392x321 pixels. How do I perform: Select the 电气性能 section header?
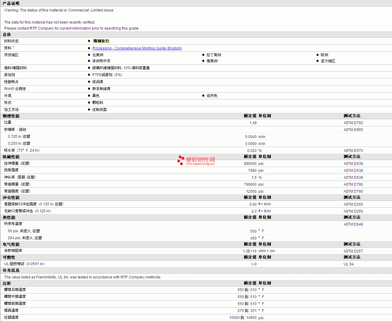pos(11,244)
